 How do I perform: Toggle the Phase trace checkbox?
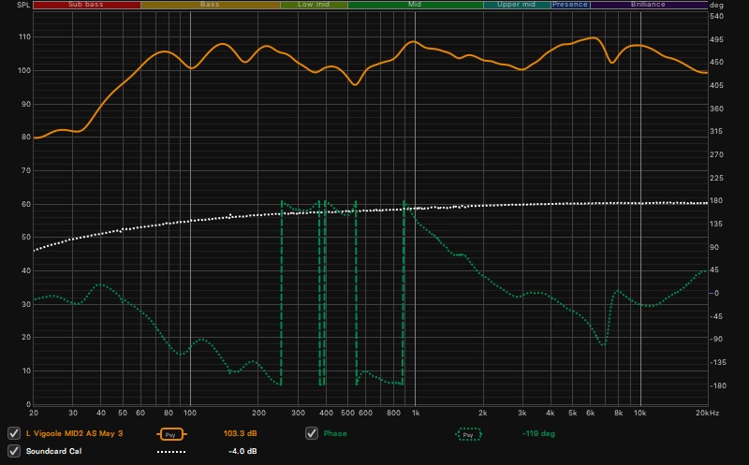312,433
